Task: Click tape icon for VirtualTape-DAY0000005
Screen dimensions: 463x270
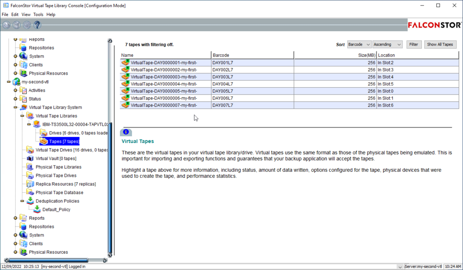Action: click(x=126, y=91)
